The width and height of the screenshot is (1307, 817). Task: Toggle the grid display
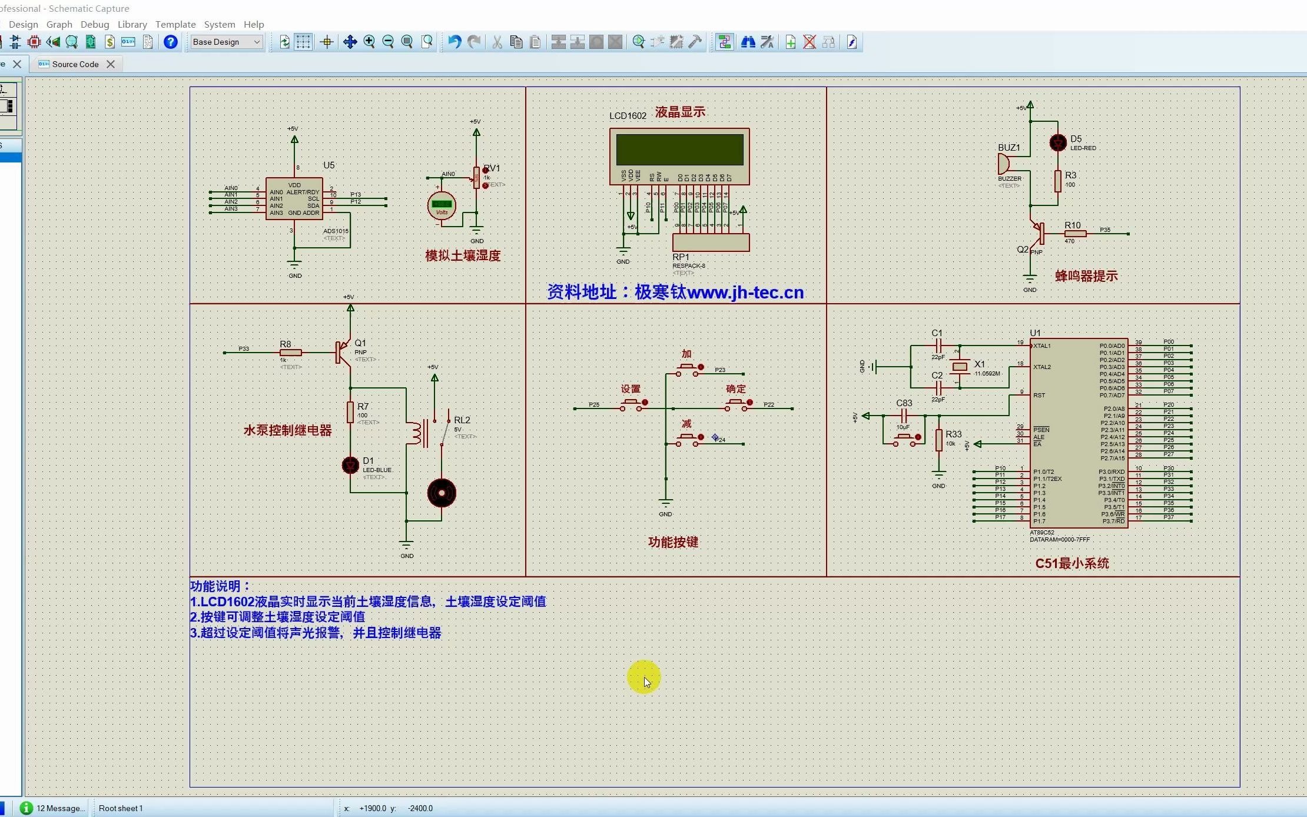[303, 42]
